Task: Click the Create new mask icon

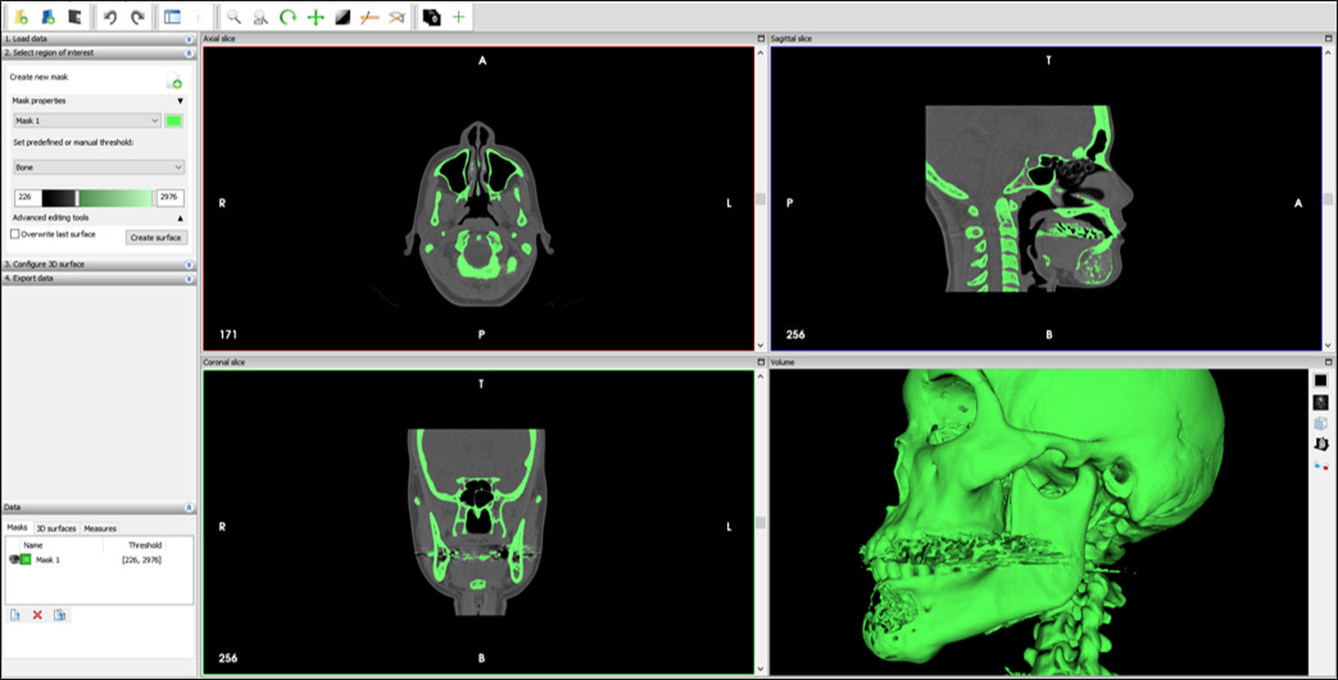Action: (174, 80)
